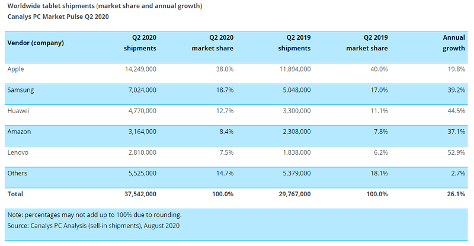
Task: Click Apple's Q2 2019 shipments 11,894,000
Action: [x=295, y=69]
